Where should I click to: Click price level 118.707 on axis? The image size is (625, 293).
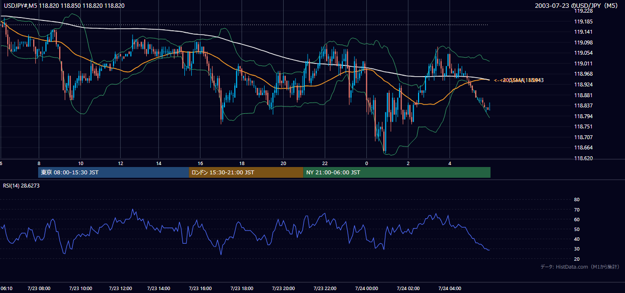coord(583,137)
